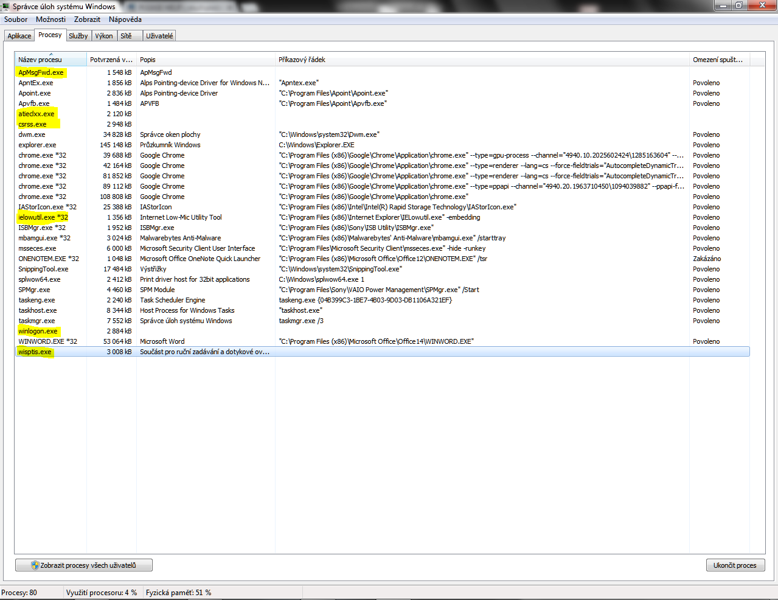Screen dimensions: 778x600
Task: Click Procesy: 80 in status bar
Action: 19,593
